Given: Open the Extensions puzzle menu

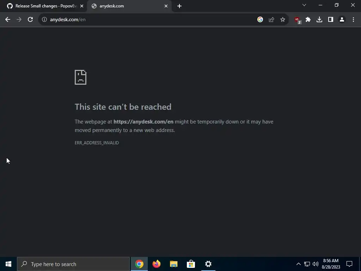Looking at the screenshot, I should tap(308, 20).
